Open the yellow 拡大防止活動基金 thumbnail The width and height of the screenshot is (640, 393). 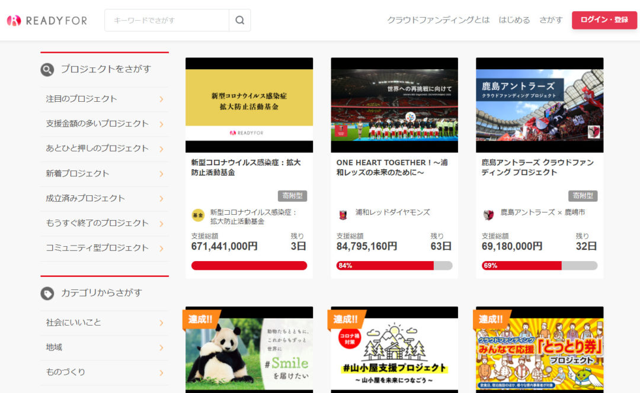pos(249,105)
